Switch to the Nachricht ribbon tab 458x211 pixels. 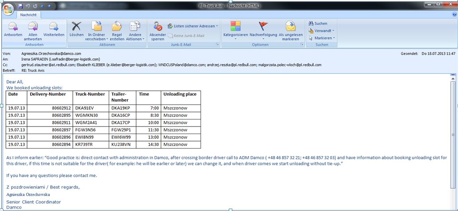click(x=28, y=15)
